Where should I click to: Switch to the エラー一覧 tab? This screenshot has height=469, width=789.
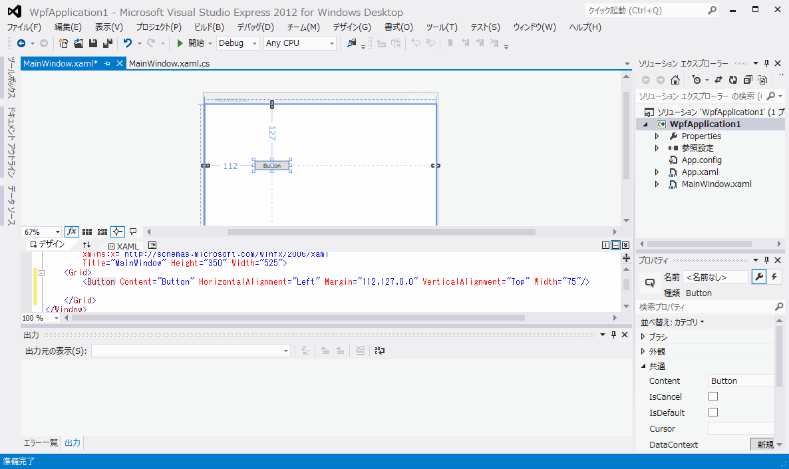[41, 443]
